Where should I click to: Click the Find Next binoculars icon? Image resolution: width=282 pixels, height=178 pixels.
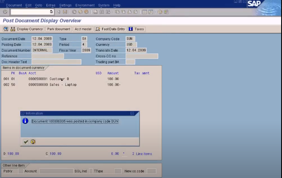click(x=108, y=12)
